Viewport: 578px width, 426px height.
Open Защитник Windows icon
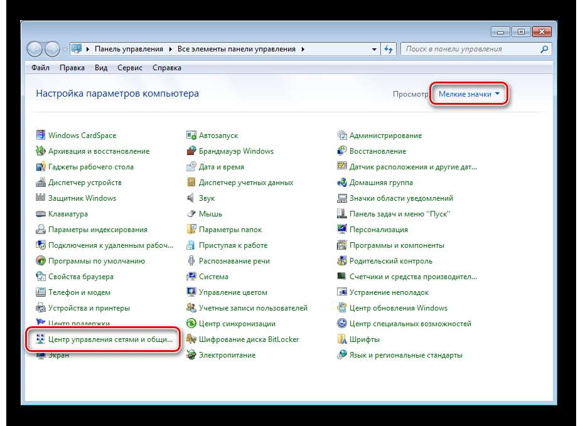pos(41,198)
